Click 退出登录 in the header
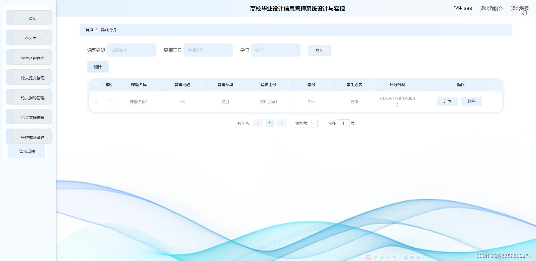 click(x=520, y=9)
